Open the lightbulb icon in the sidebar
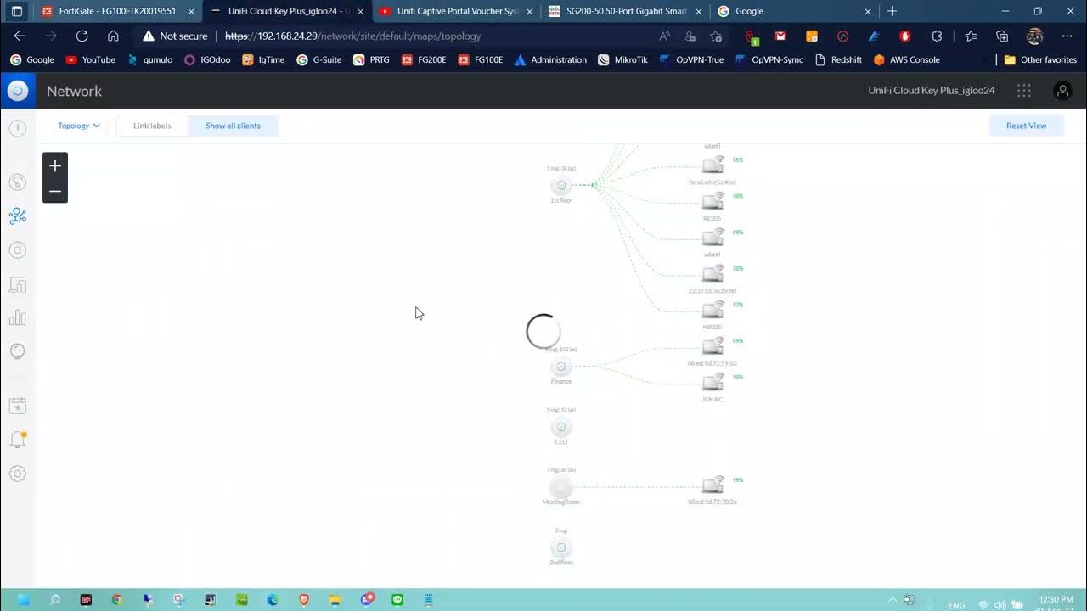The height and width of the screenshot is (611, 1087). click(x=18, y=351)
